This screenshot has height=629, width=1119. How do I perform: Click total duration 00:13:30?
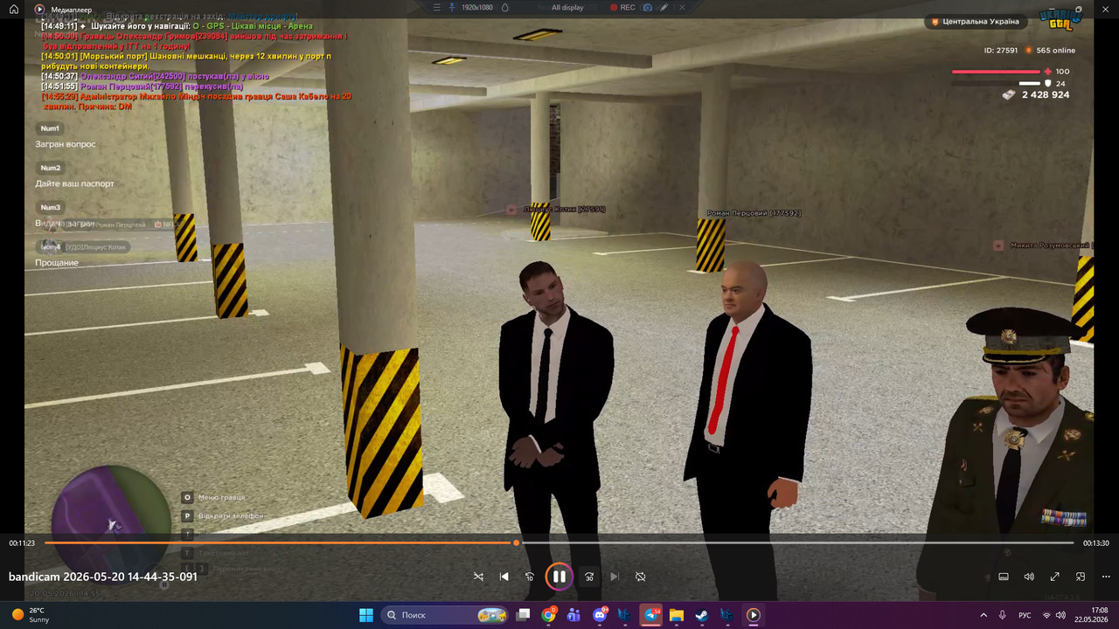[1096, 543]
